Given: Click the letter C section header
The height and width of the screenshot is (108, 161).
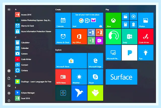Looking at the screenshot, I should pyautogui.click(x=16, y=37).
